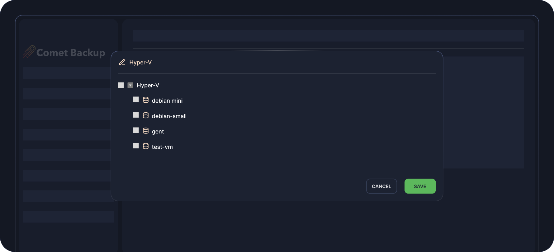554x252 pixels.
Task: Click the Comet Backup brand text
Action: (71, 53)
